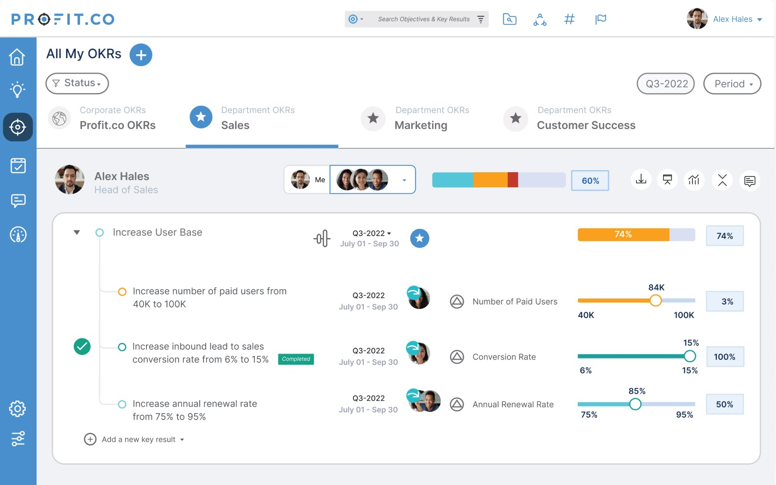Open the alignment hierarchy icon in top bar

pos(540,19)
